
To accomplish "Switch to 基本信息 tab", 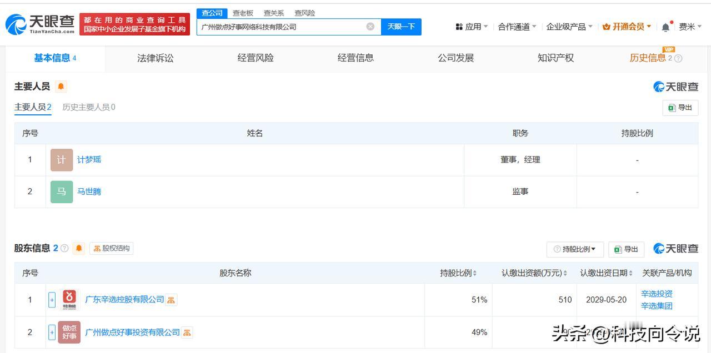I will pyautogui.click(x=55, y=58).
